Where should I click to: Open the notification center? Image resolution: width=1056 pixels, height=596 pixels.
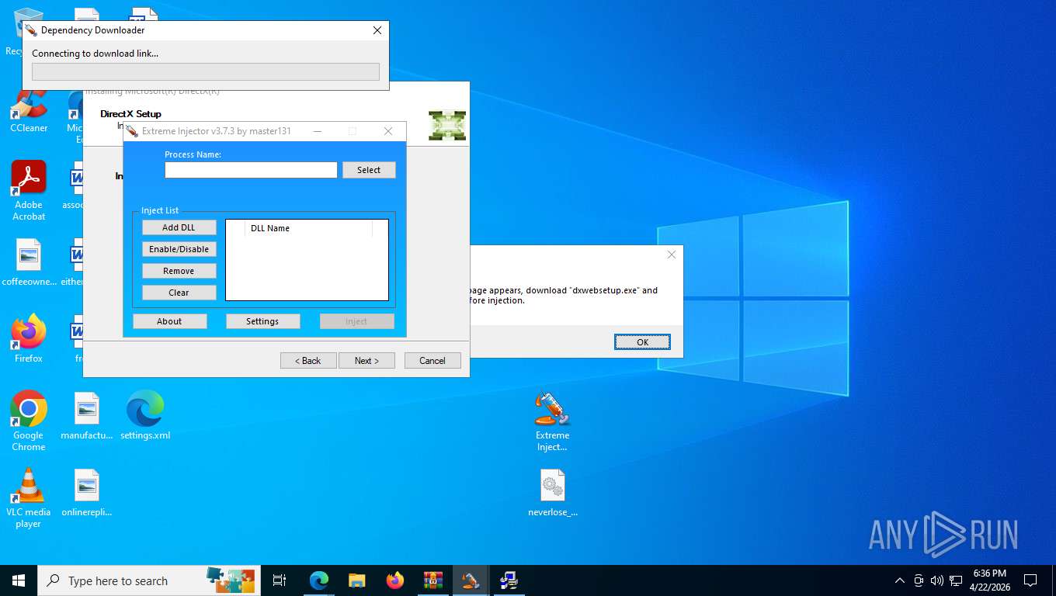[x=1030, y=580]
